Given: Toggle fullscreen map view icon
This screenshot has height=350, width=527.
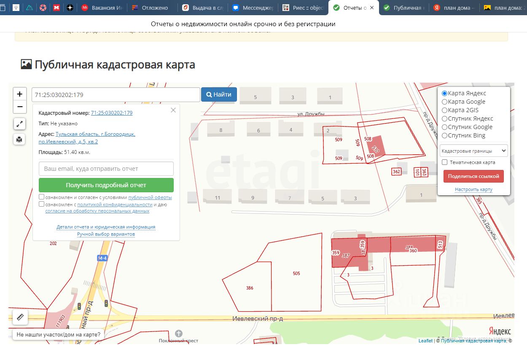Looking at the screenshot, I should coord(19,124).
